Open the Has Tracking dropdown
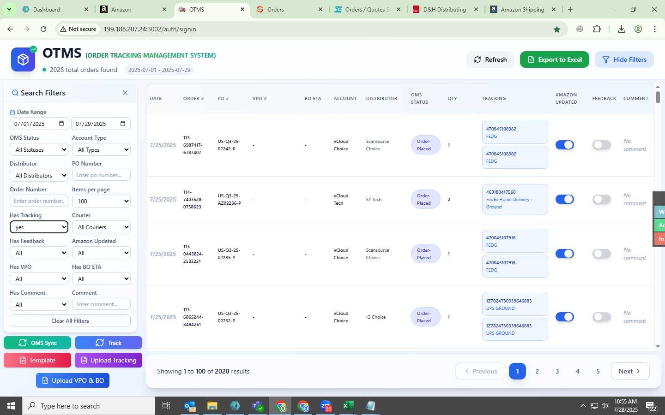 pos(39,227)
